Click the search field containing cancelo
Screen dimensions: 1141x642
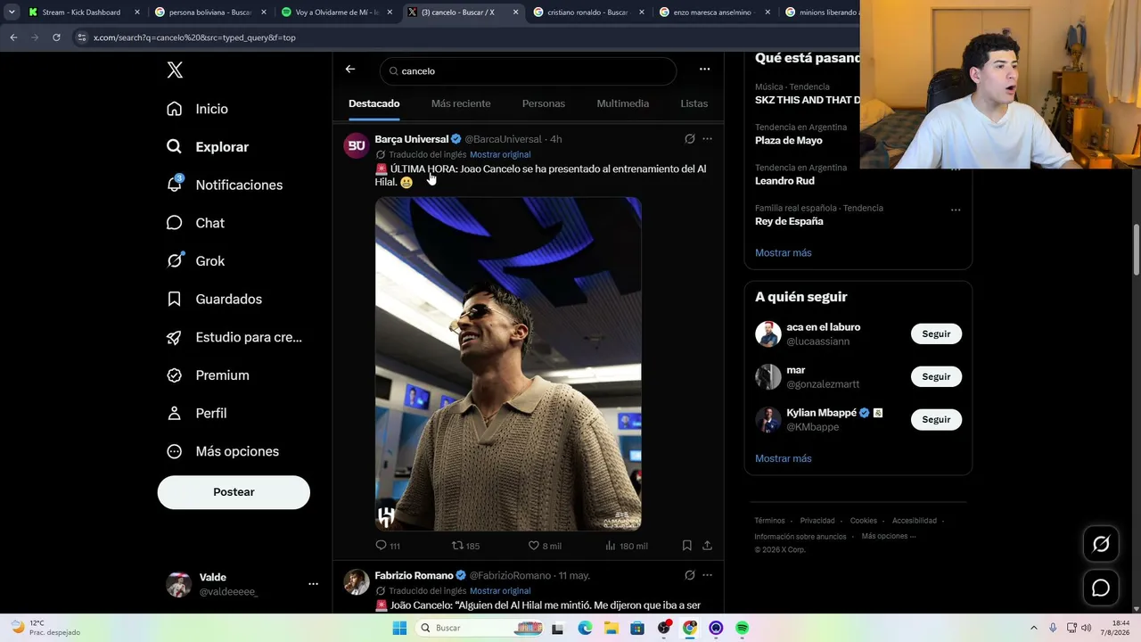(529, 70)
